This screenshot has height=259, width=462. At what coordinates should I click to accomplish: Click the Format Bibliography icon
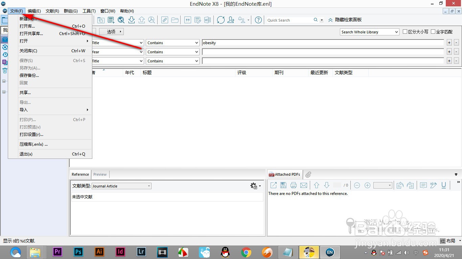(x=197, y=20)
